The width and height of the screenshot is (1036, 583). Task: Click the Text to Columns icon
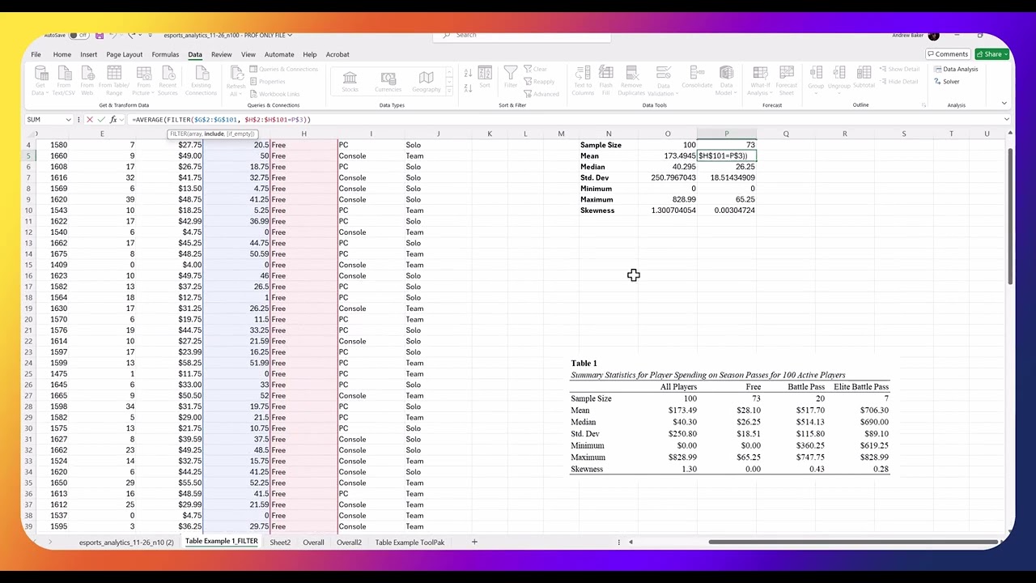(583, 74)
